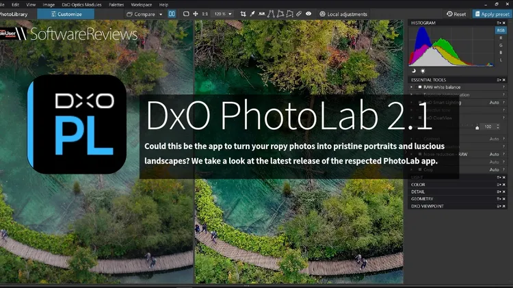Open the Palettes menu

coord(116,5)
